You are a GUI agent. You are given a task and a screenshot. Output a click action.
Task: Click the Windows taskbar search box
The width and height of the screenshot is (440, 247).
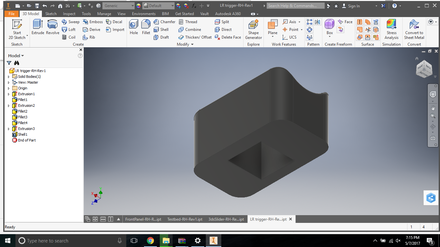tap(72, 241)
